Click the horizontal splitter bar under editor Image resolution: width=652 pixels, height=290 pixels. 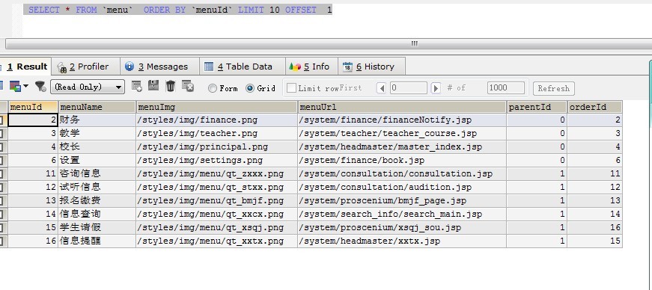[x=326, y=43]
